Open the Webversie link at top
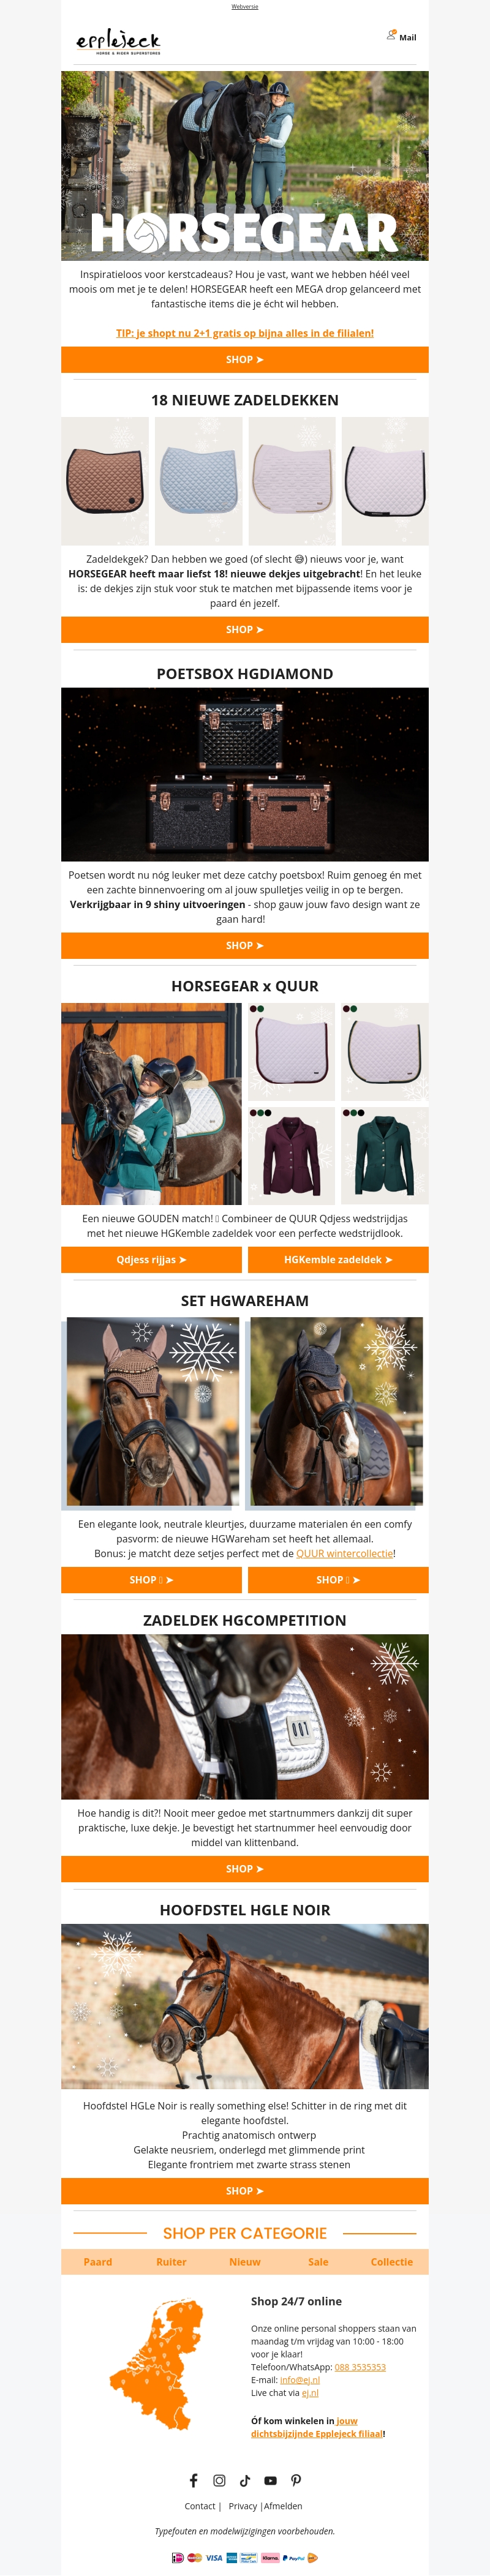490x2576 pixels. (x=245, y=6)
